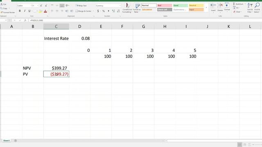The height and width of the screenshot is (147, 262).
Task: Click the Increase Indent icon
Action: (72, 11)
